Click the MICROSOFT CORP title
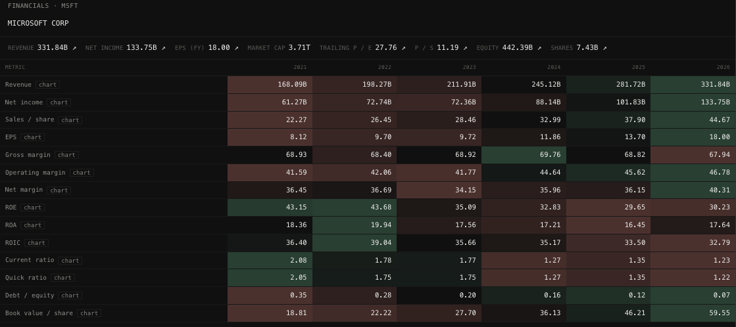 tap(38, 23)
